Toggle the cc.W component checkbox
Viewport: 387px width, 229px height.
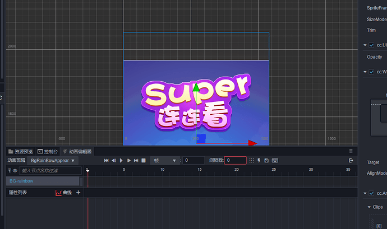click(x=371, y=72)
